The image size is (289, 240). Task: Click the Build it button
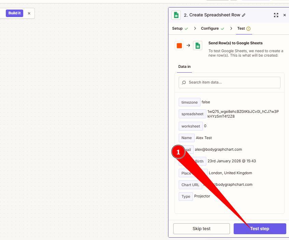tap(14, 13)
